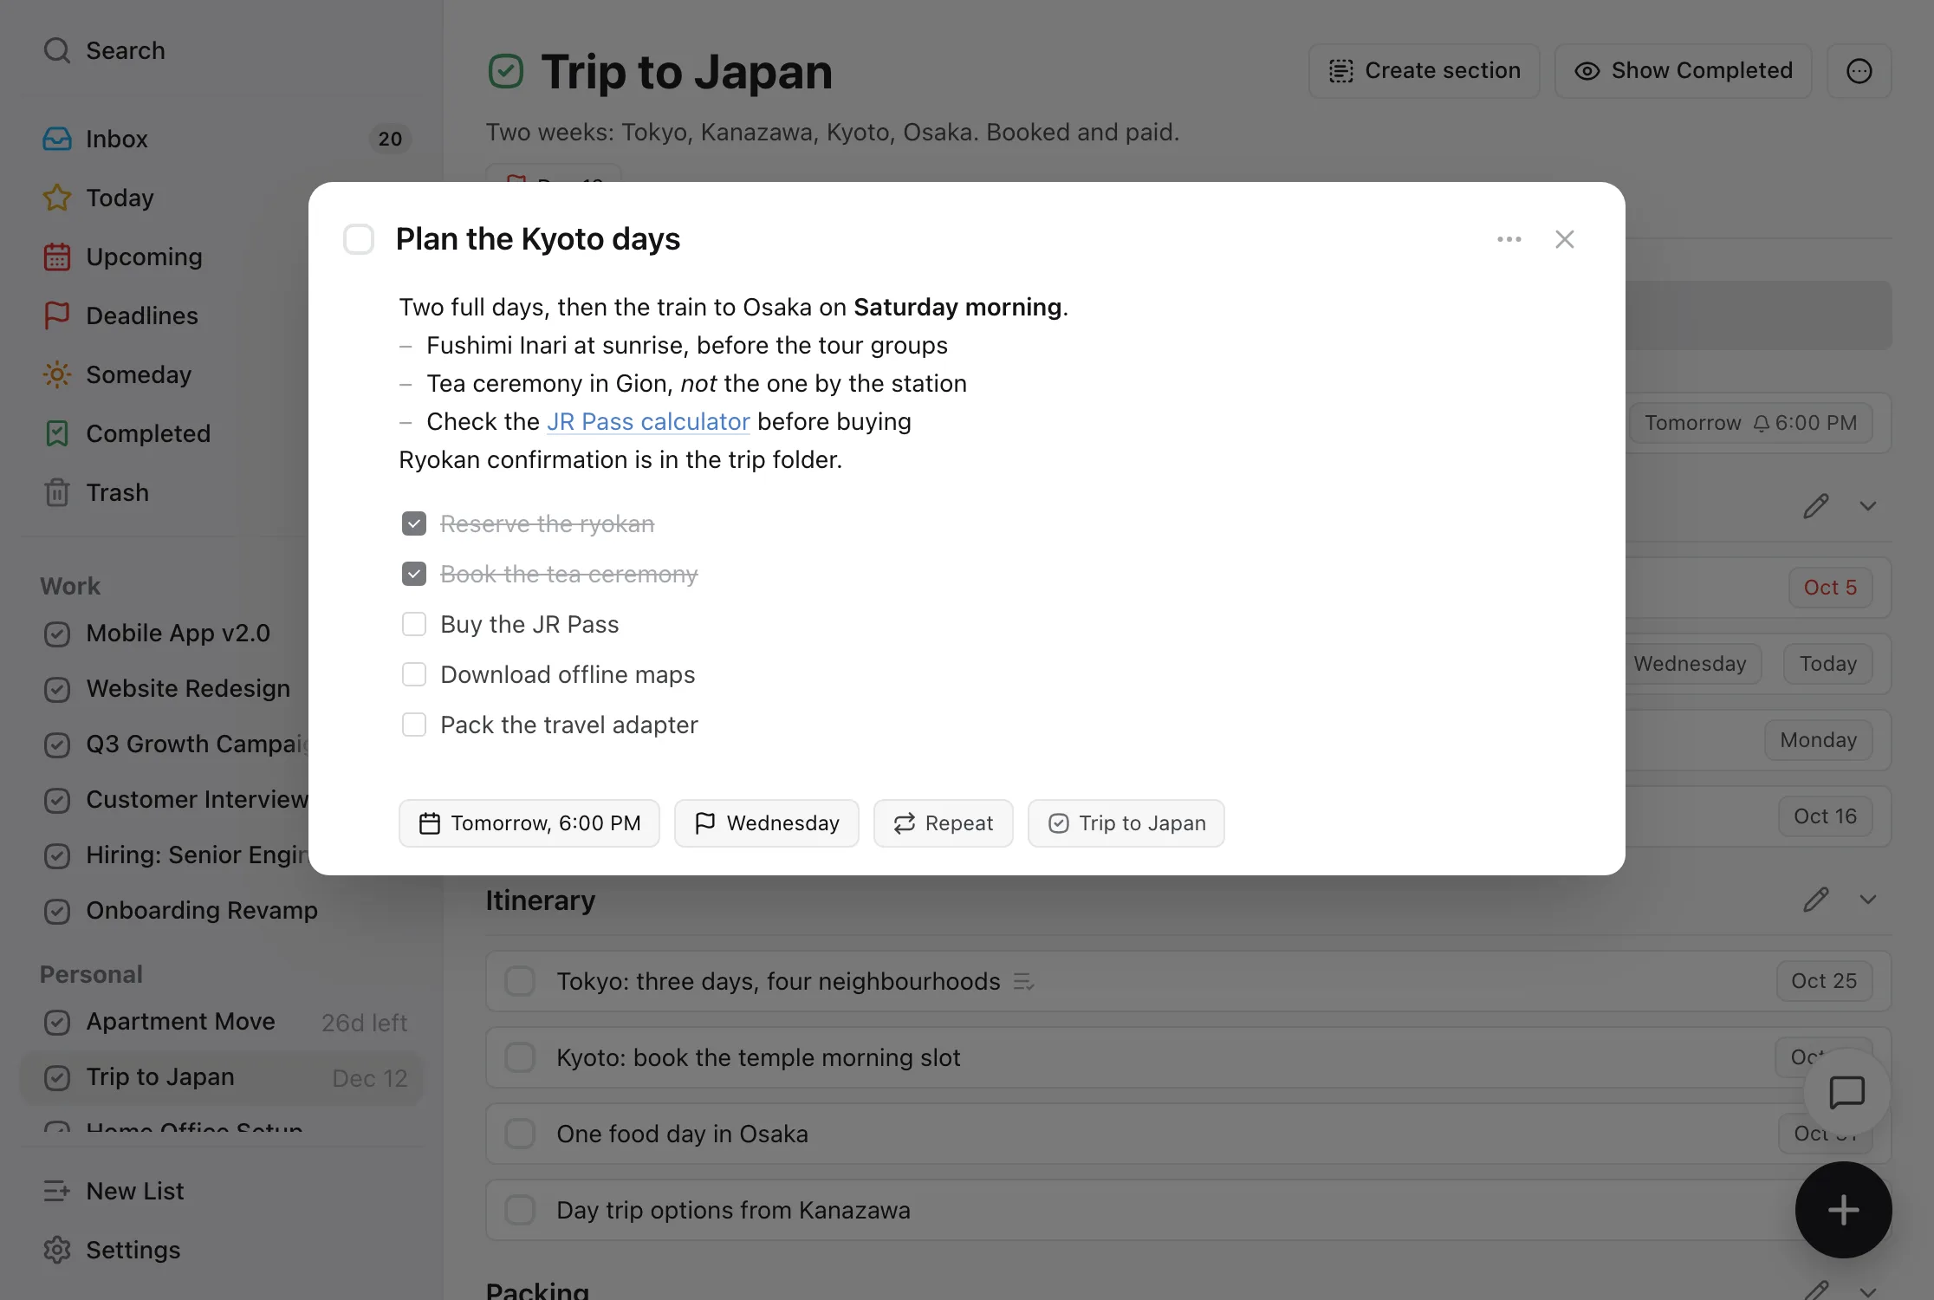
Task: Click the New List icon
Action: pyautogui.click(x=56, y=1191)
